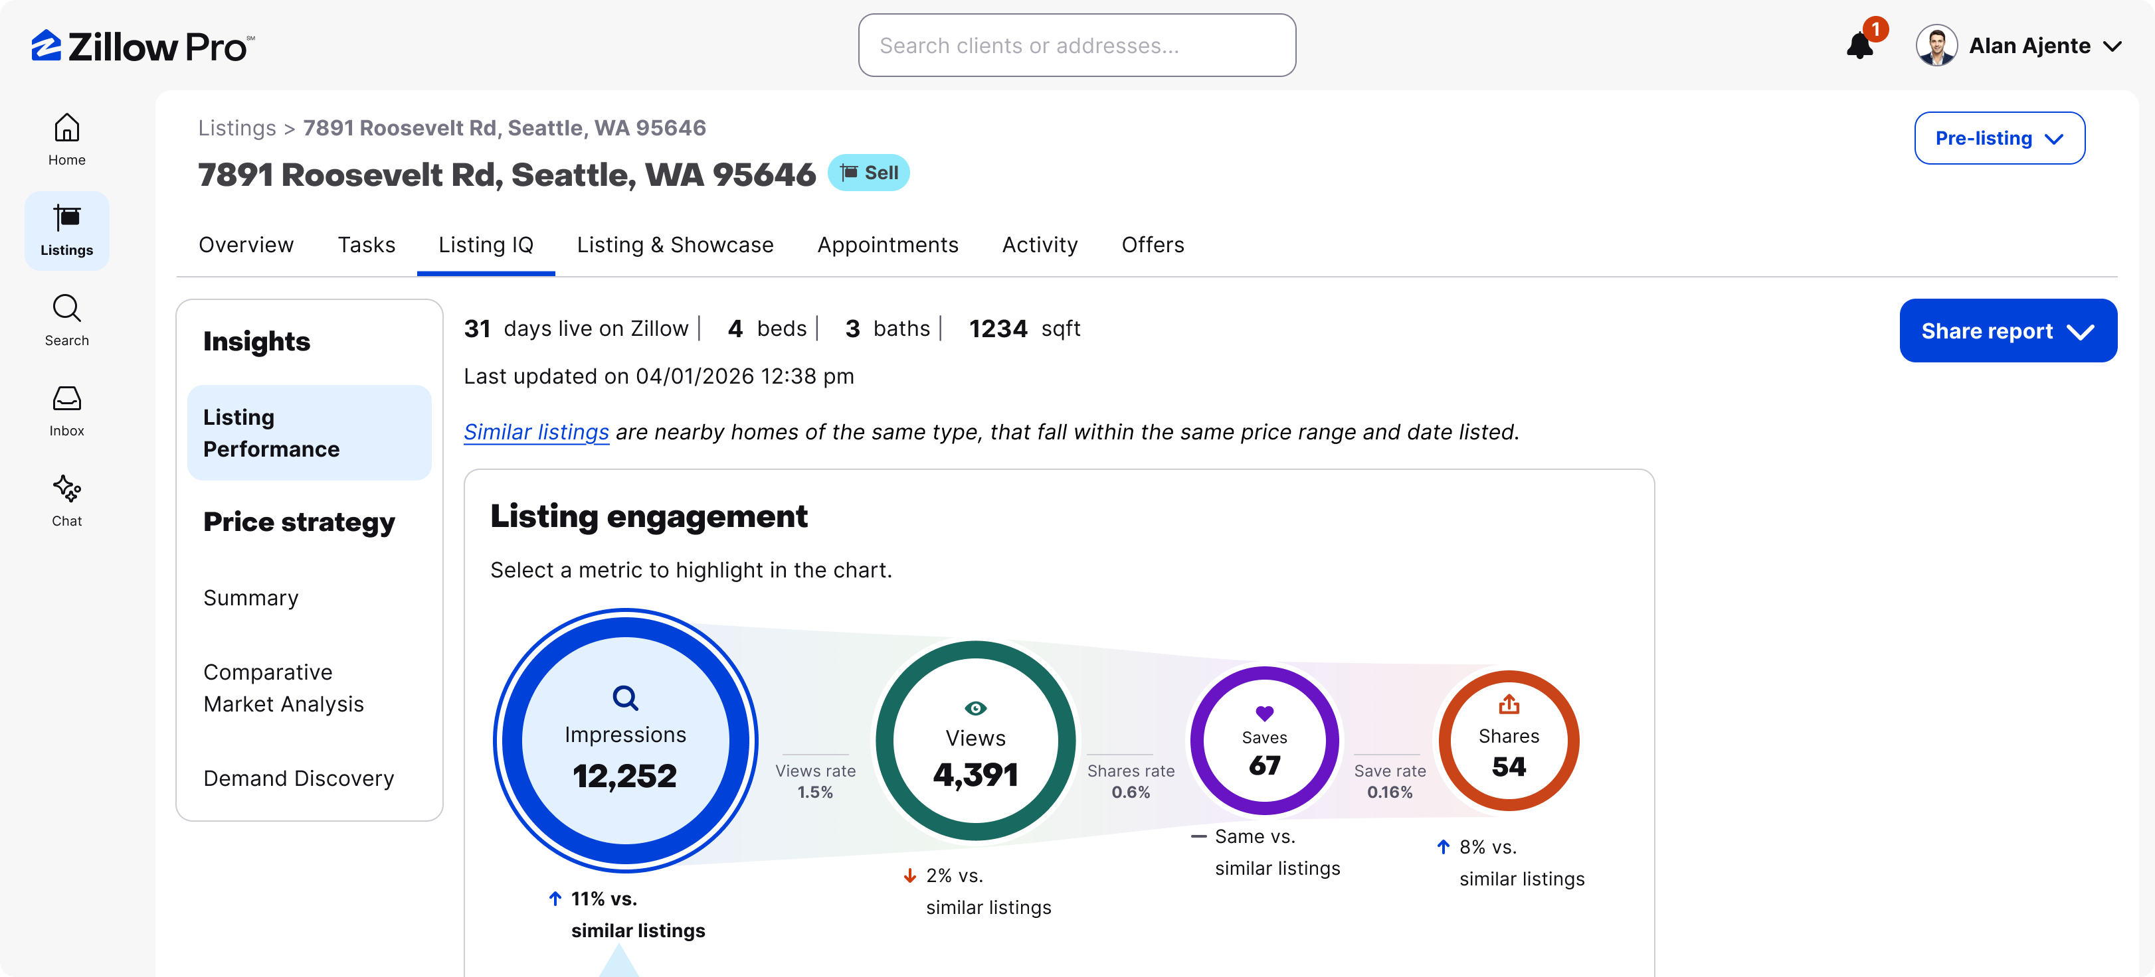Open the Appointments tab

click(888, 245)
